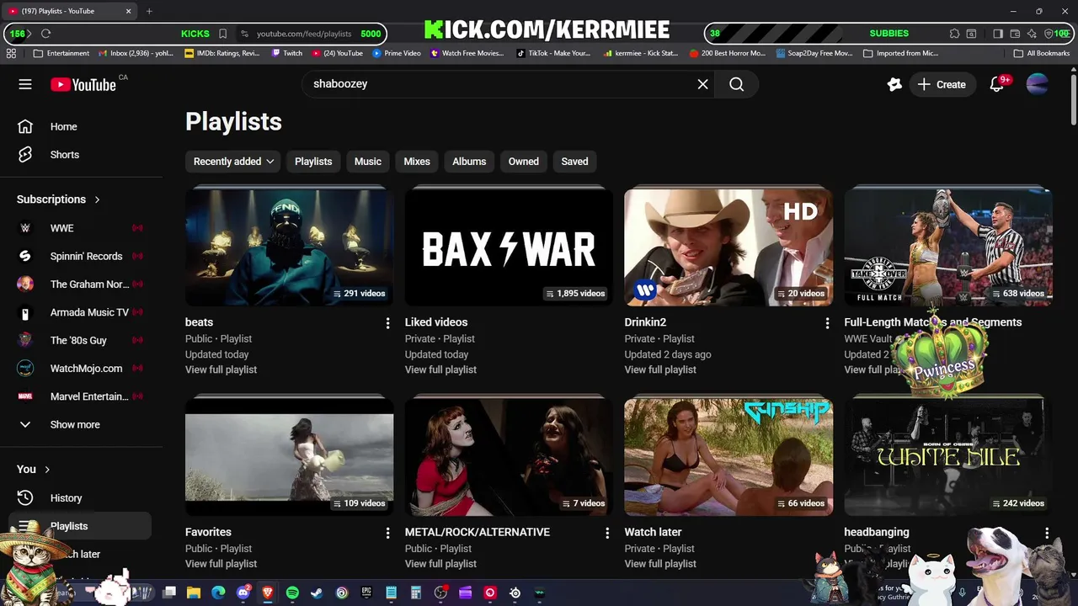Screen dimensions: 1078x606
Task: Open more options for beats playlist
Action: pyautogui.click(x=387, y=323)
